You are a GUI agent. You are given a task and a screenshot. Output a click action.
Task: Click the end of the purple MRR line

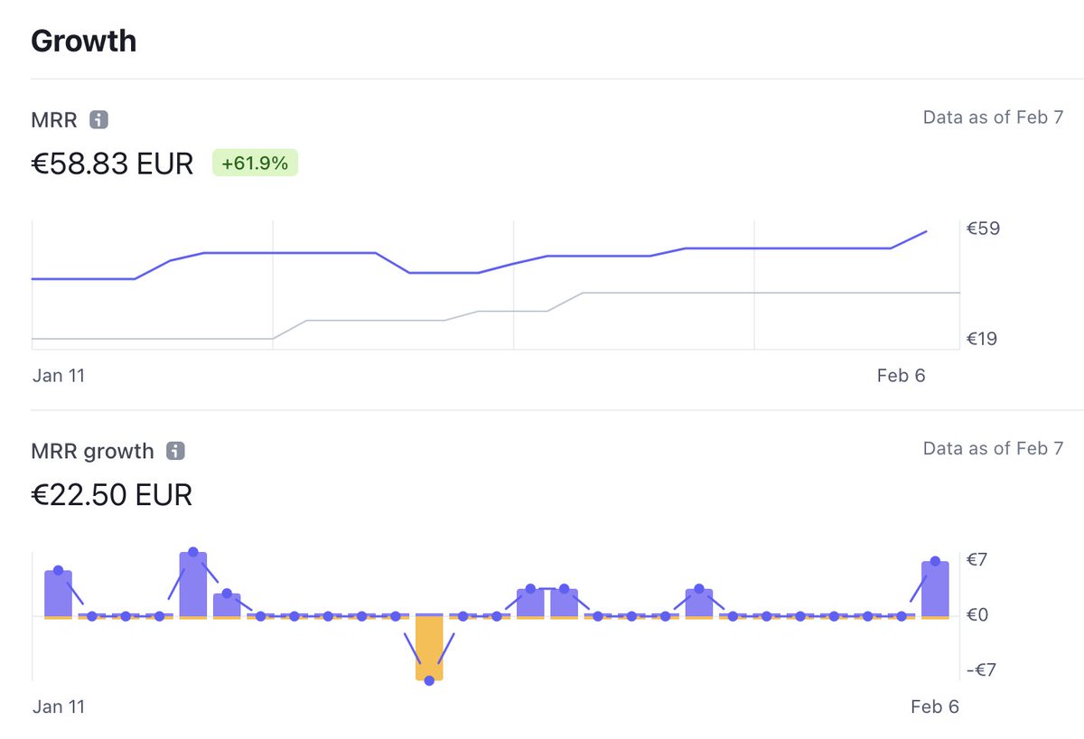click(x=926, y=231)
